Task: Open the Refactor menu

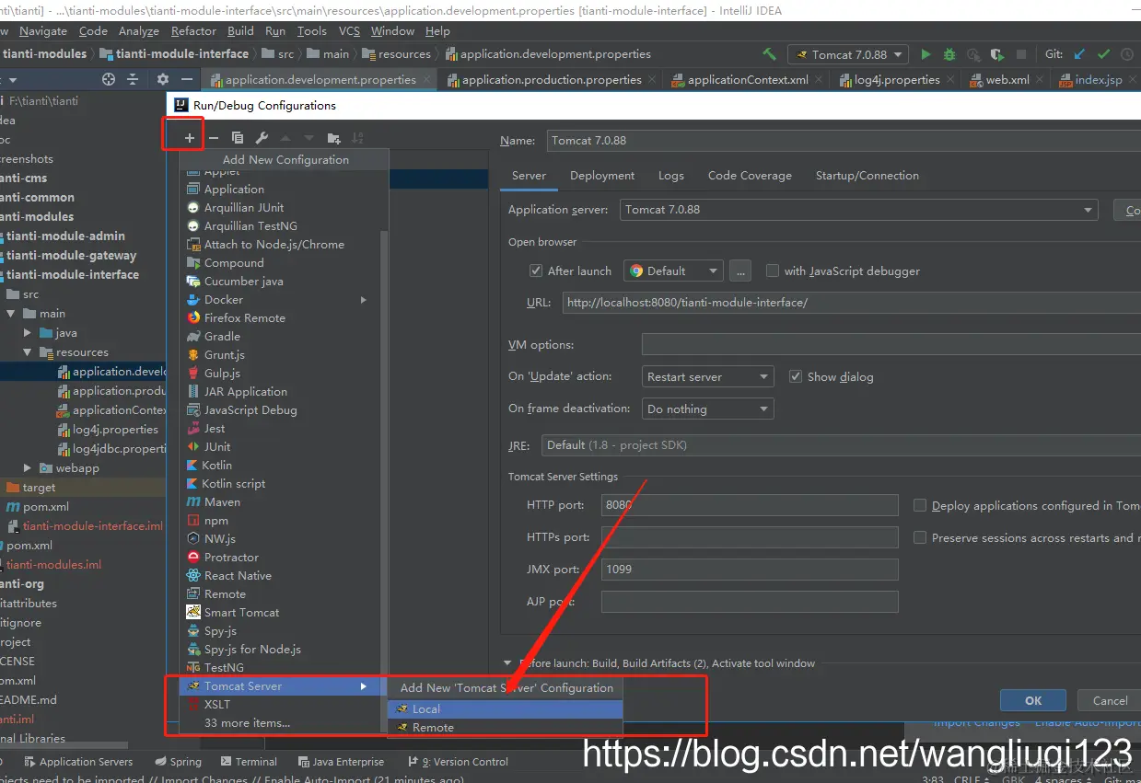Action: (193, 30)
